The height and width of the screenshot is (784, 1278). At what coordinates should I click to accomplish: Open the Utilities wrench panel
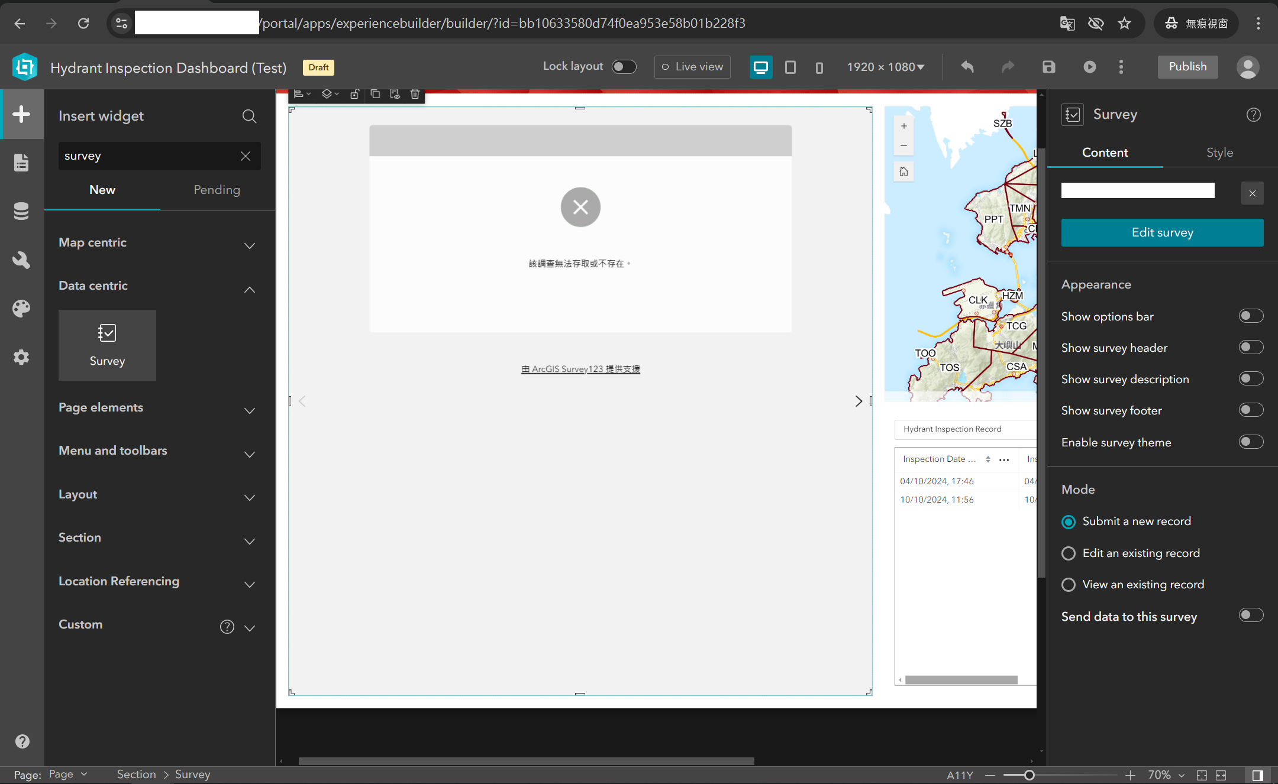point(21,260)
